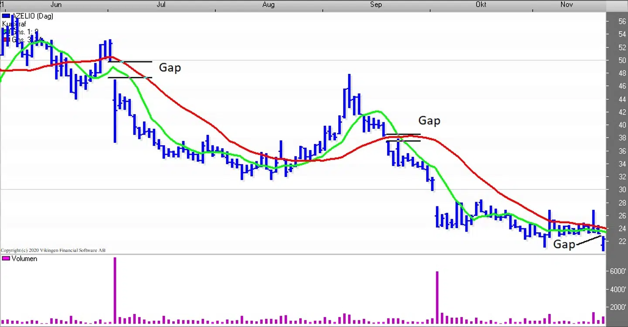The height and width of the screenshot is (327, 628).
Task: Select the Sep month on the time axis
Action: [375, 5]
